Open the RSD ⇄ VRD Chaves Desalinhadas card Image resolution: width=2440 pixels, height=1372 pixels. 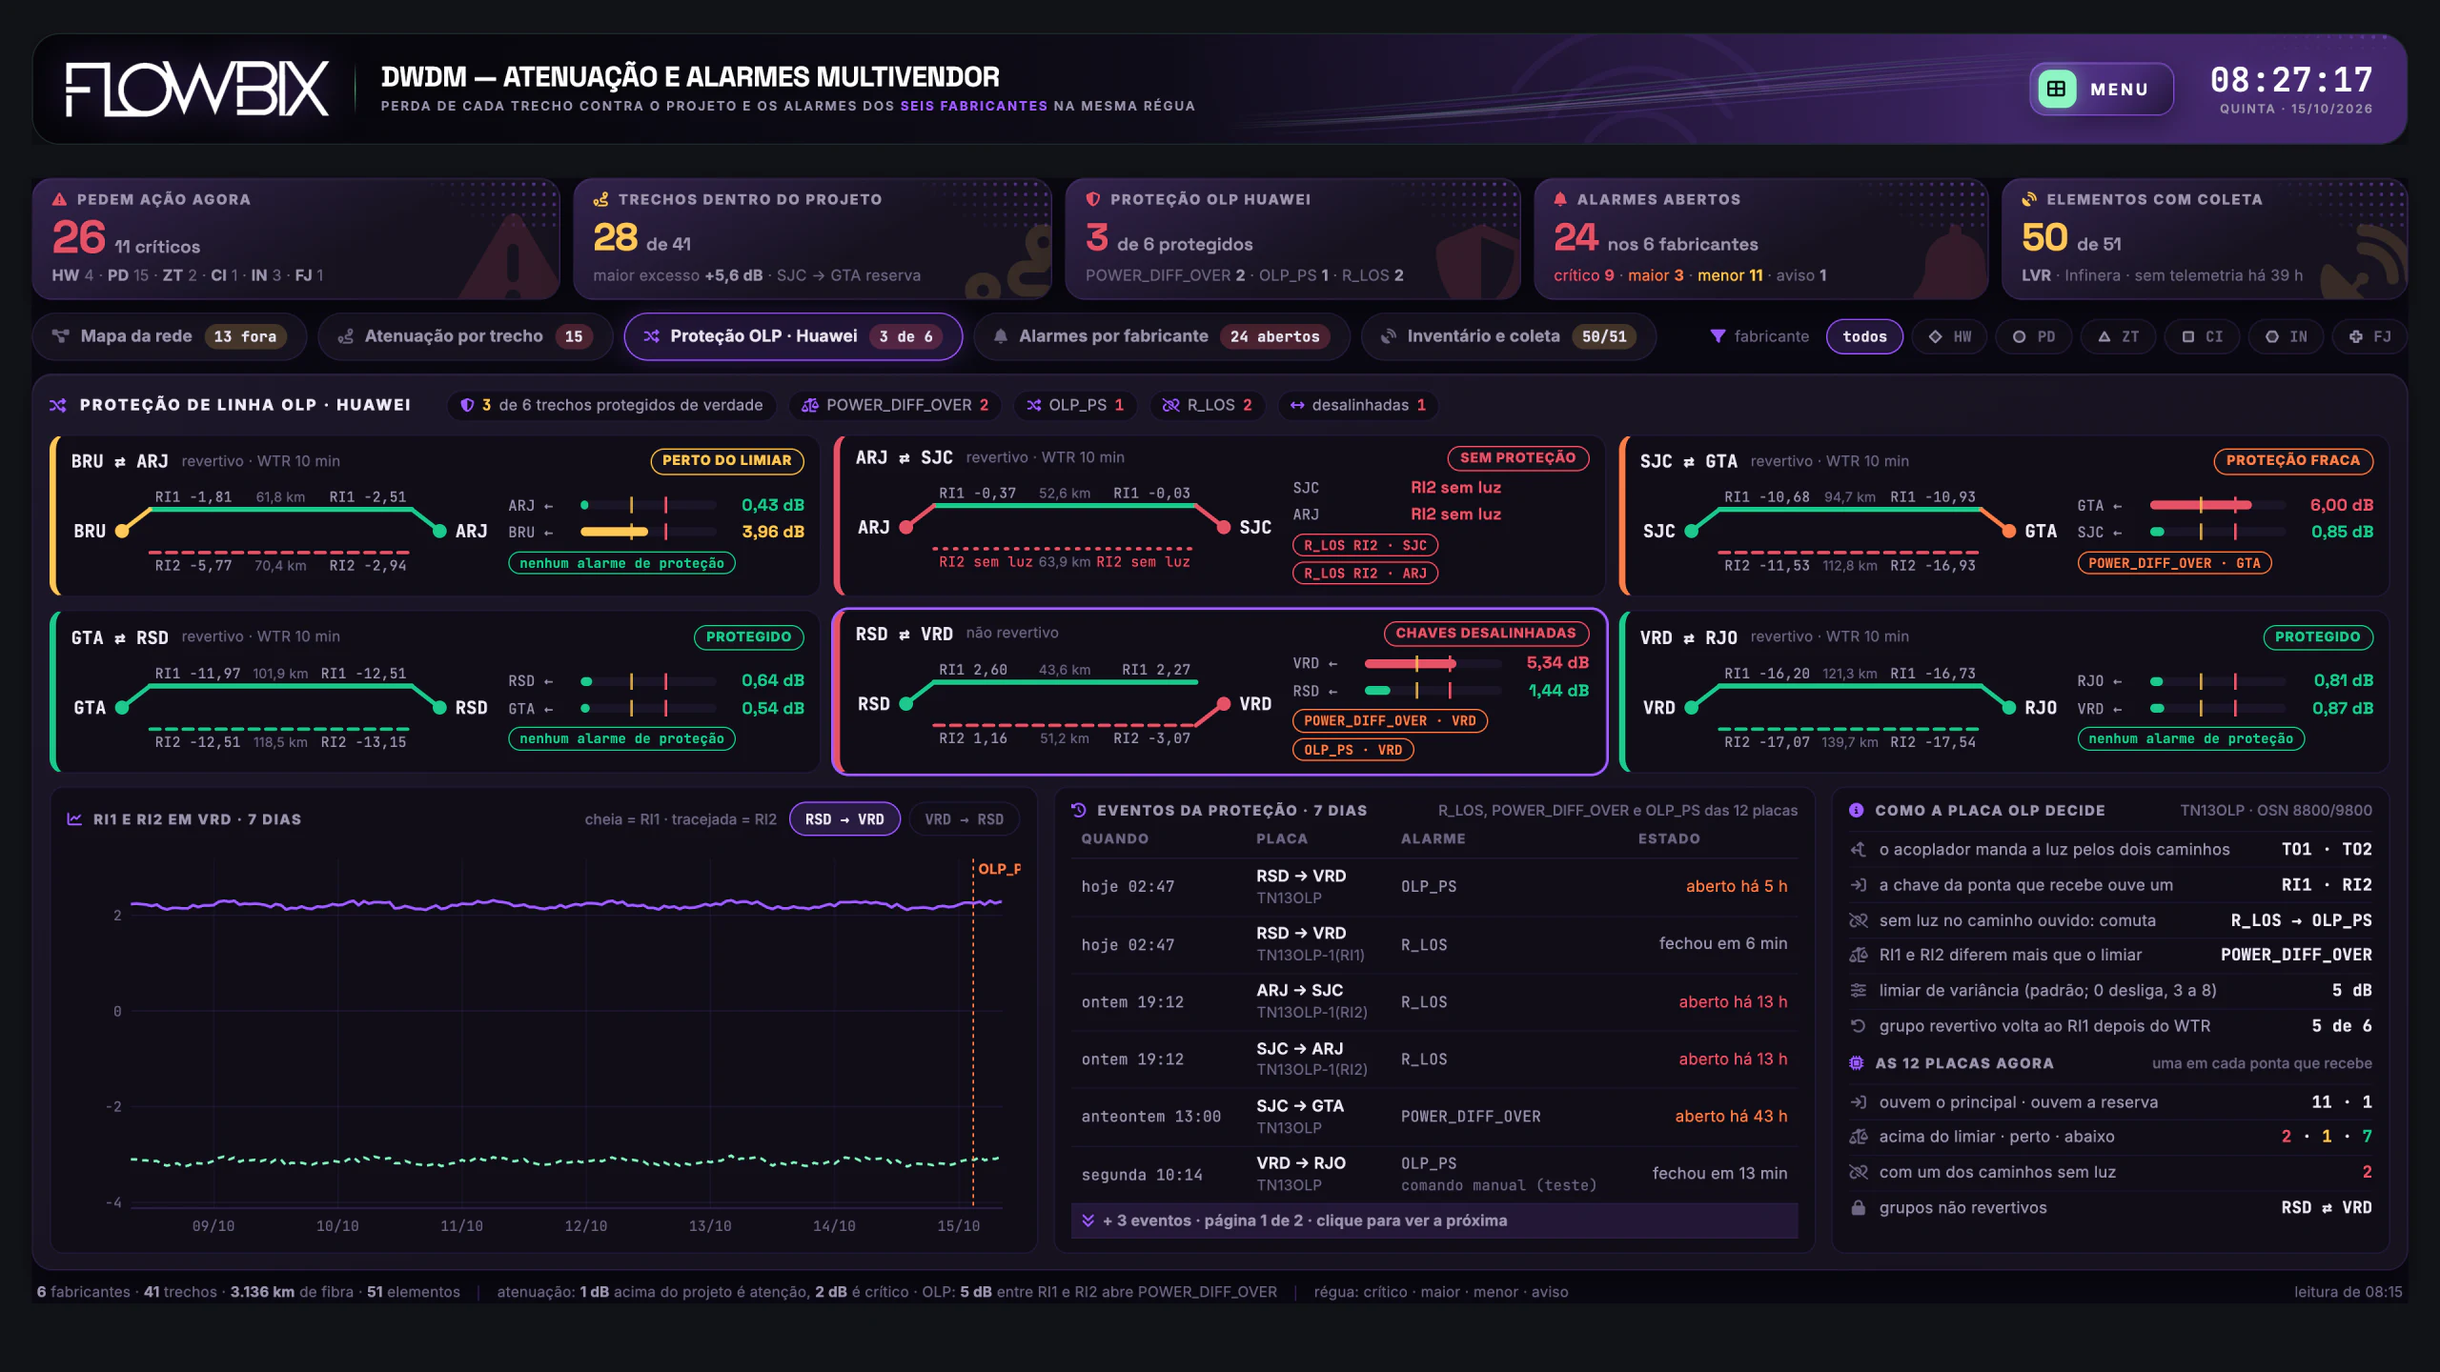1219,692
